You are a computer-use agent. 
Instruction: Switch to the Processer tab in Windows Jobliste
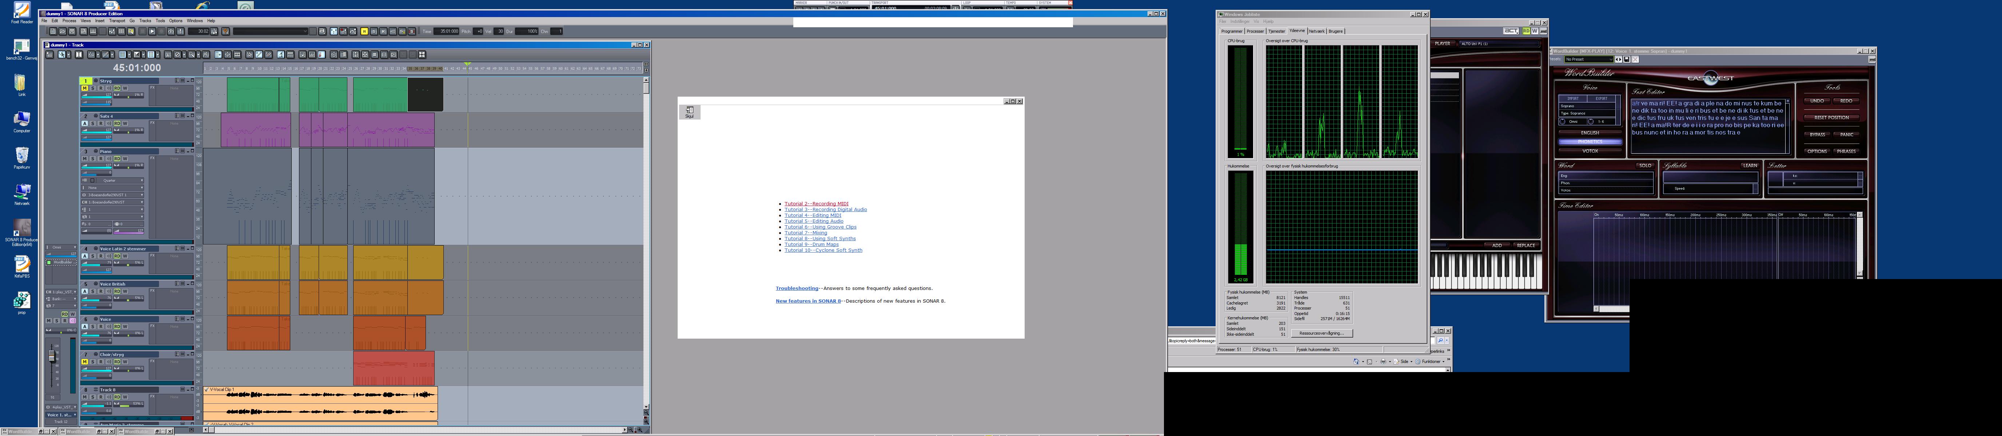1255,31
